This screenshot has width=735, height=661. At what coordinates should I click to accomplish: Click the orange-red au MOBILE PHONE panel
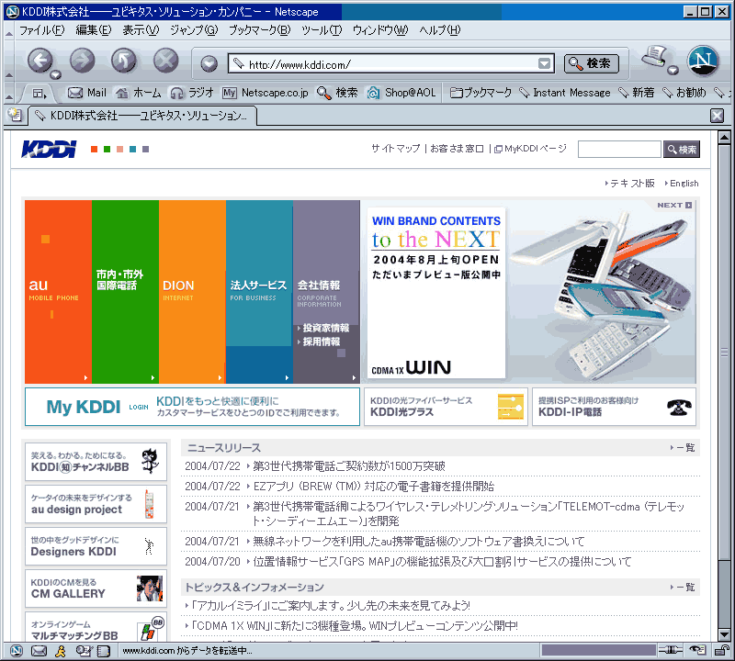coord(58,292)
